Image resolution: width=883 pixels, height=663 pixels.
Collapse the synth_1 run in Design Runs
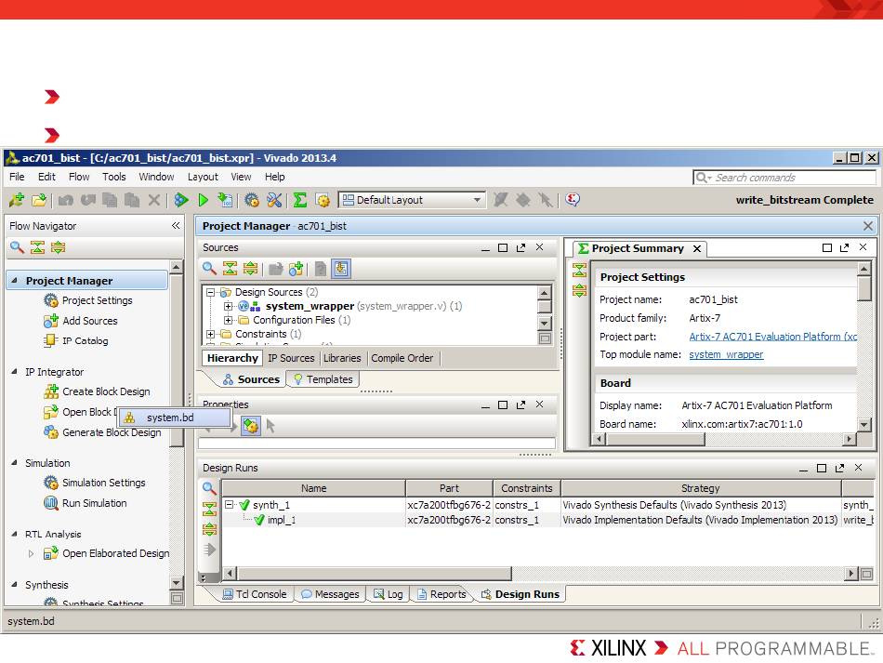[x=230, y=505]
